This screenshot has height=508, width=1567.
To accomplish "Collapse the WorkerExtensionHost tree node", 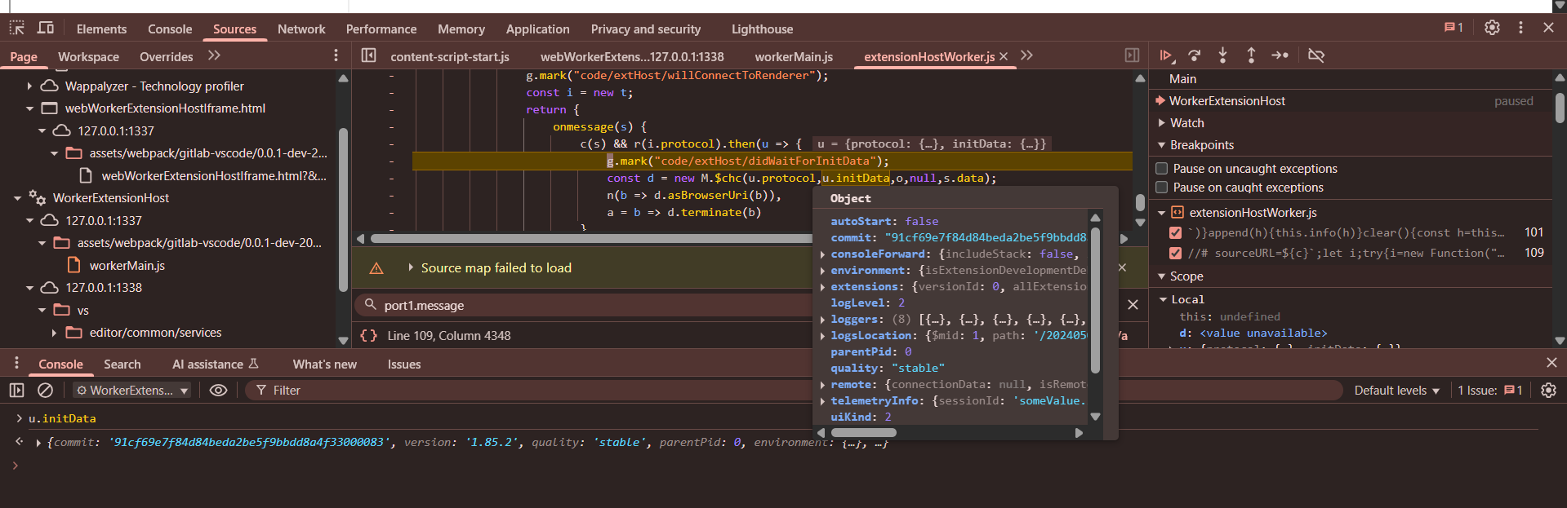I will [x=17, y=198].
